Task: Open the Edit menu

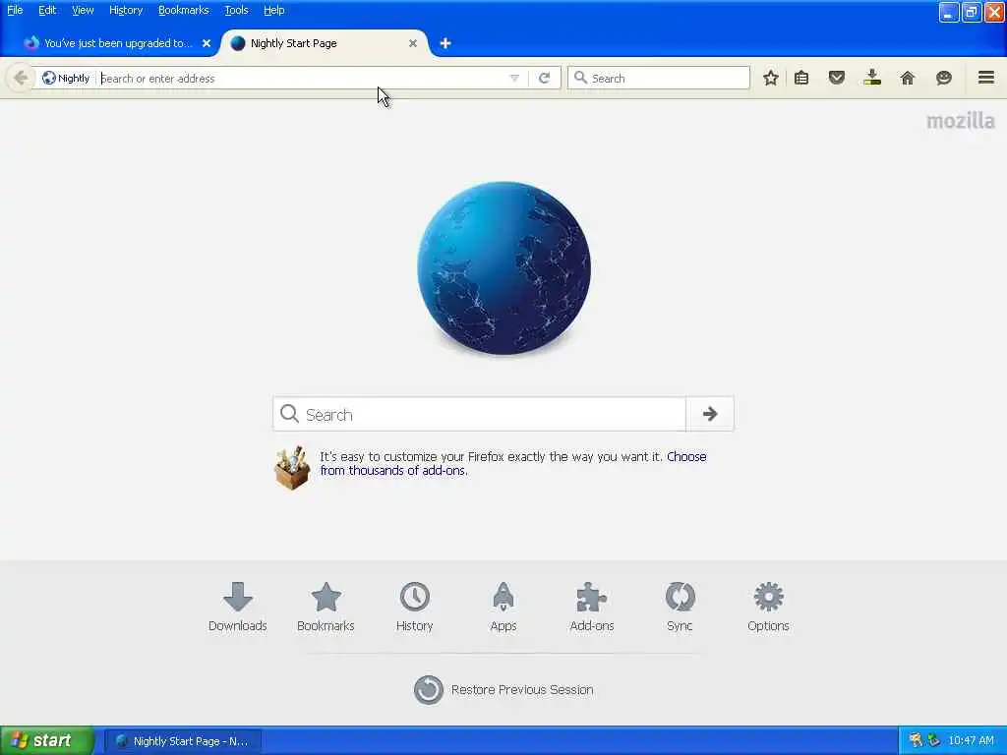Action: (47, 10)
